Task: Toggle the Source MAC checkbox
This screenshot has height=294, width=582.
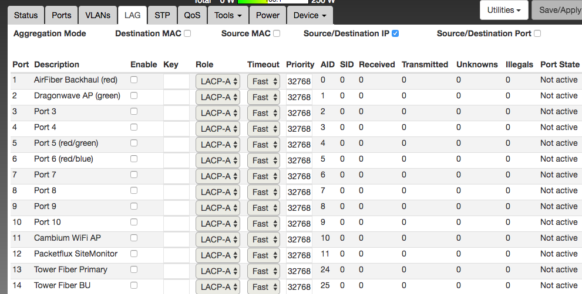Action: point(277,34)
